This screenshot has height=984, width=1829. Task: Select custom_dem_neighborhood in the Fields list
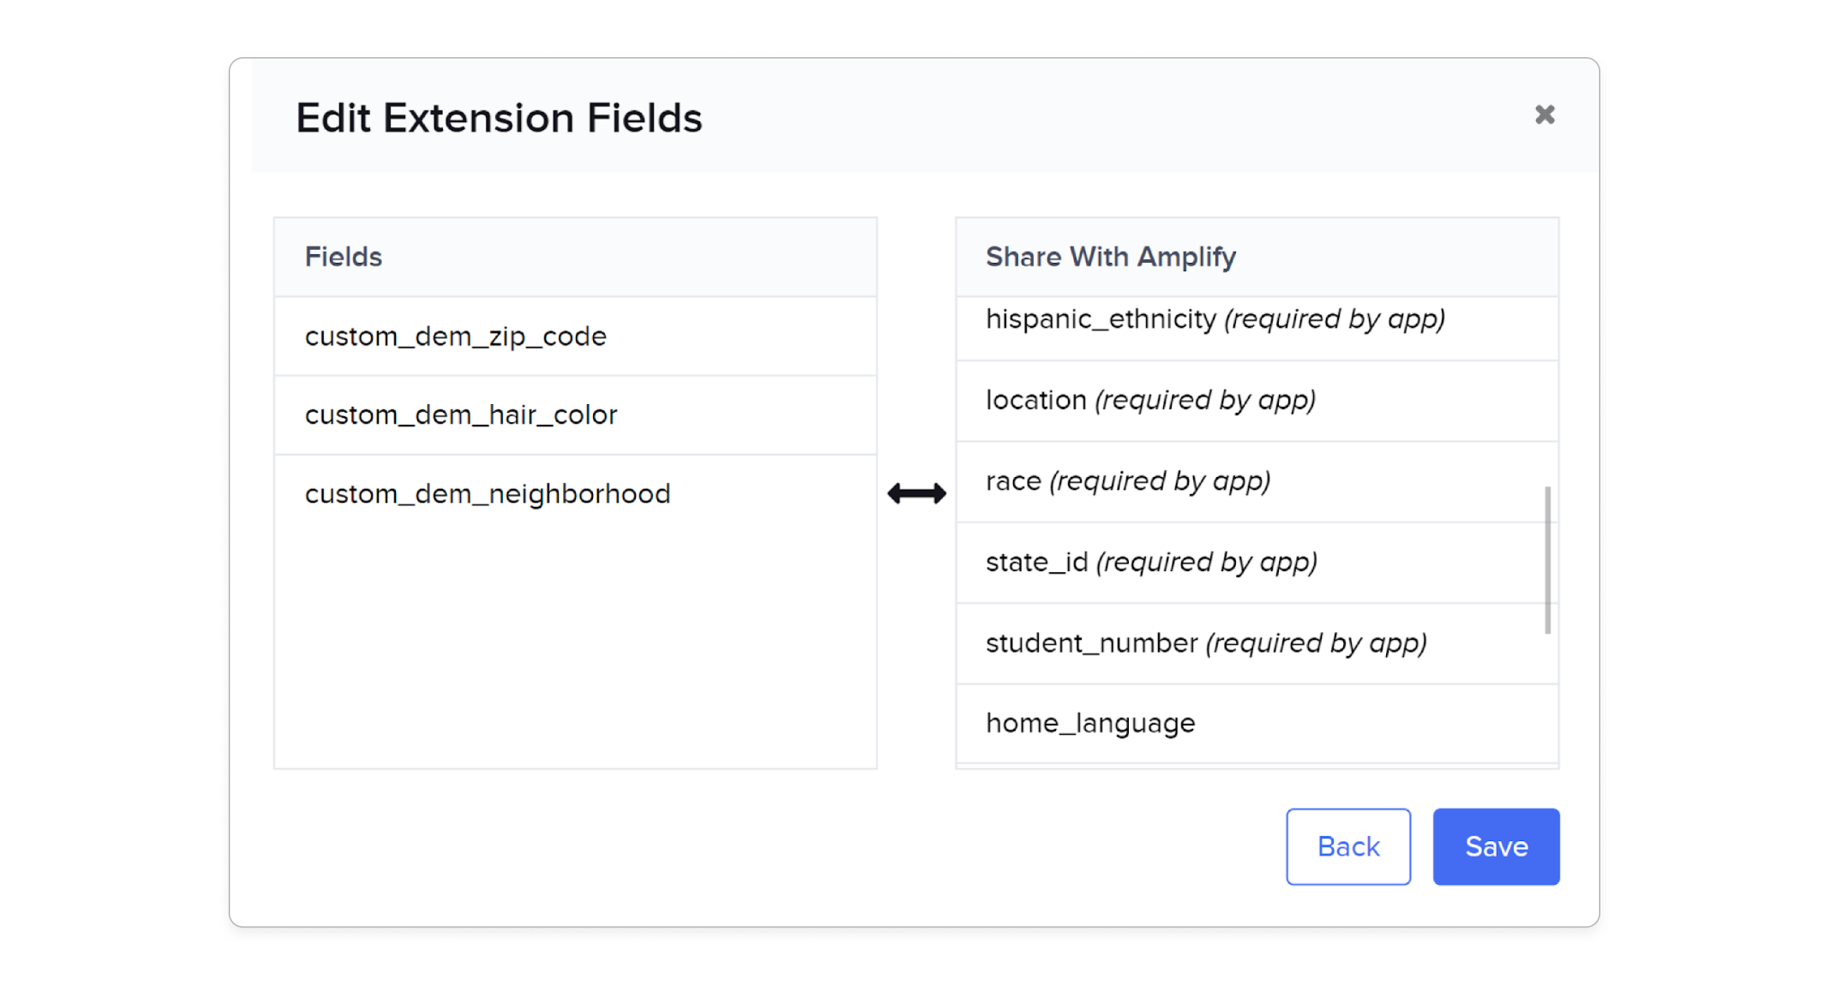488,493
